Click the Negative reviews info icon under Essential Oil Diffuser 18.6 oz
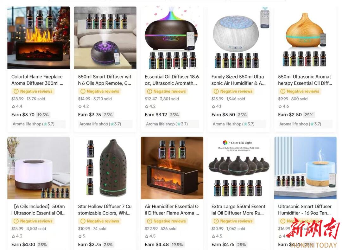Screen dimensions: 342x250 pos(149,91)
